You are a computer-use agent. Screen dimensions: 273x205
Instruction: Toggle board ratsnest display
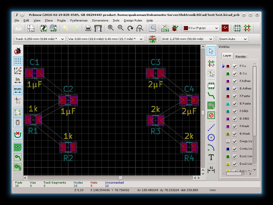coord(18,113)
